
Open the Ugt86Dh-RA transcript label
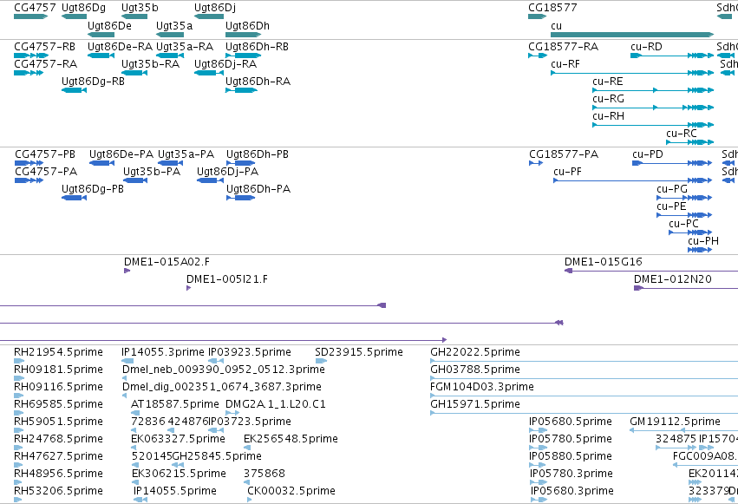[258, 82]
